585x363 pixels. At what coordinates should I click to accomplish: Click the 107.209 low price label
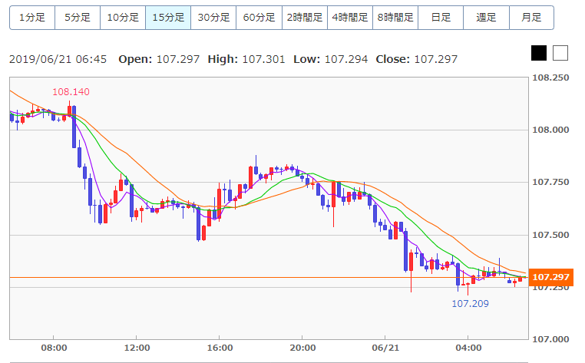469,303
